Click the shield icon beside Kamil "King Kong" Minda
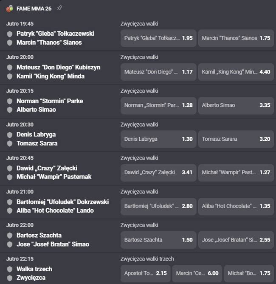This screenshot has height=284, width=276. pyautogui.click(x=10, y=76)
